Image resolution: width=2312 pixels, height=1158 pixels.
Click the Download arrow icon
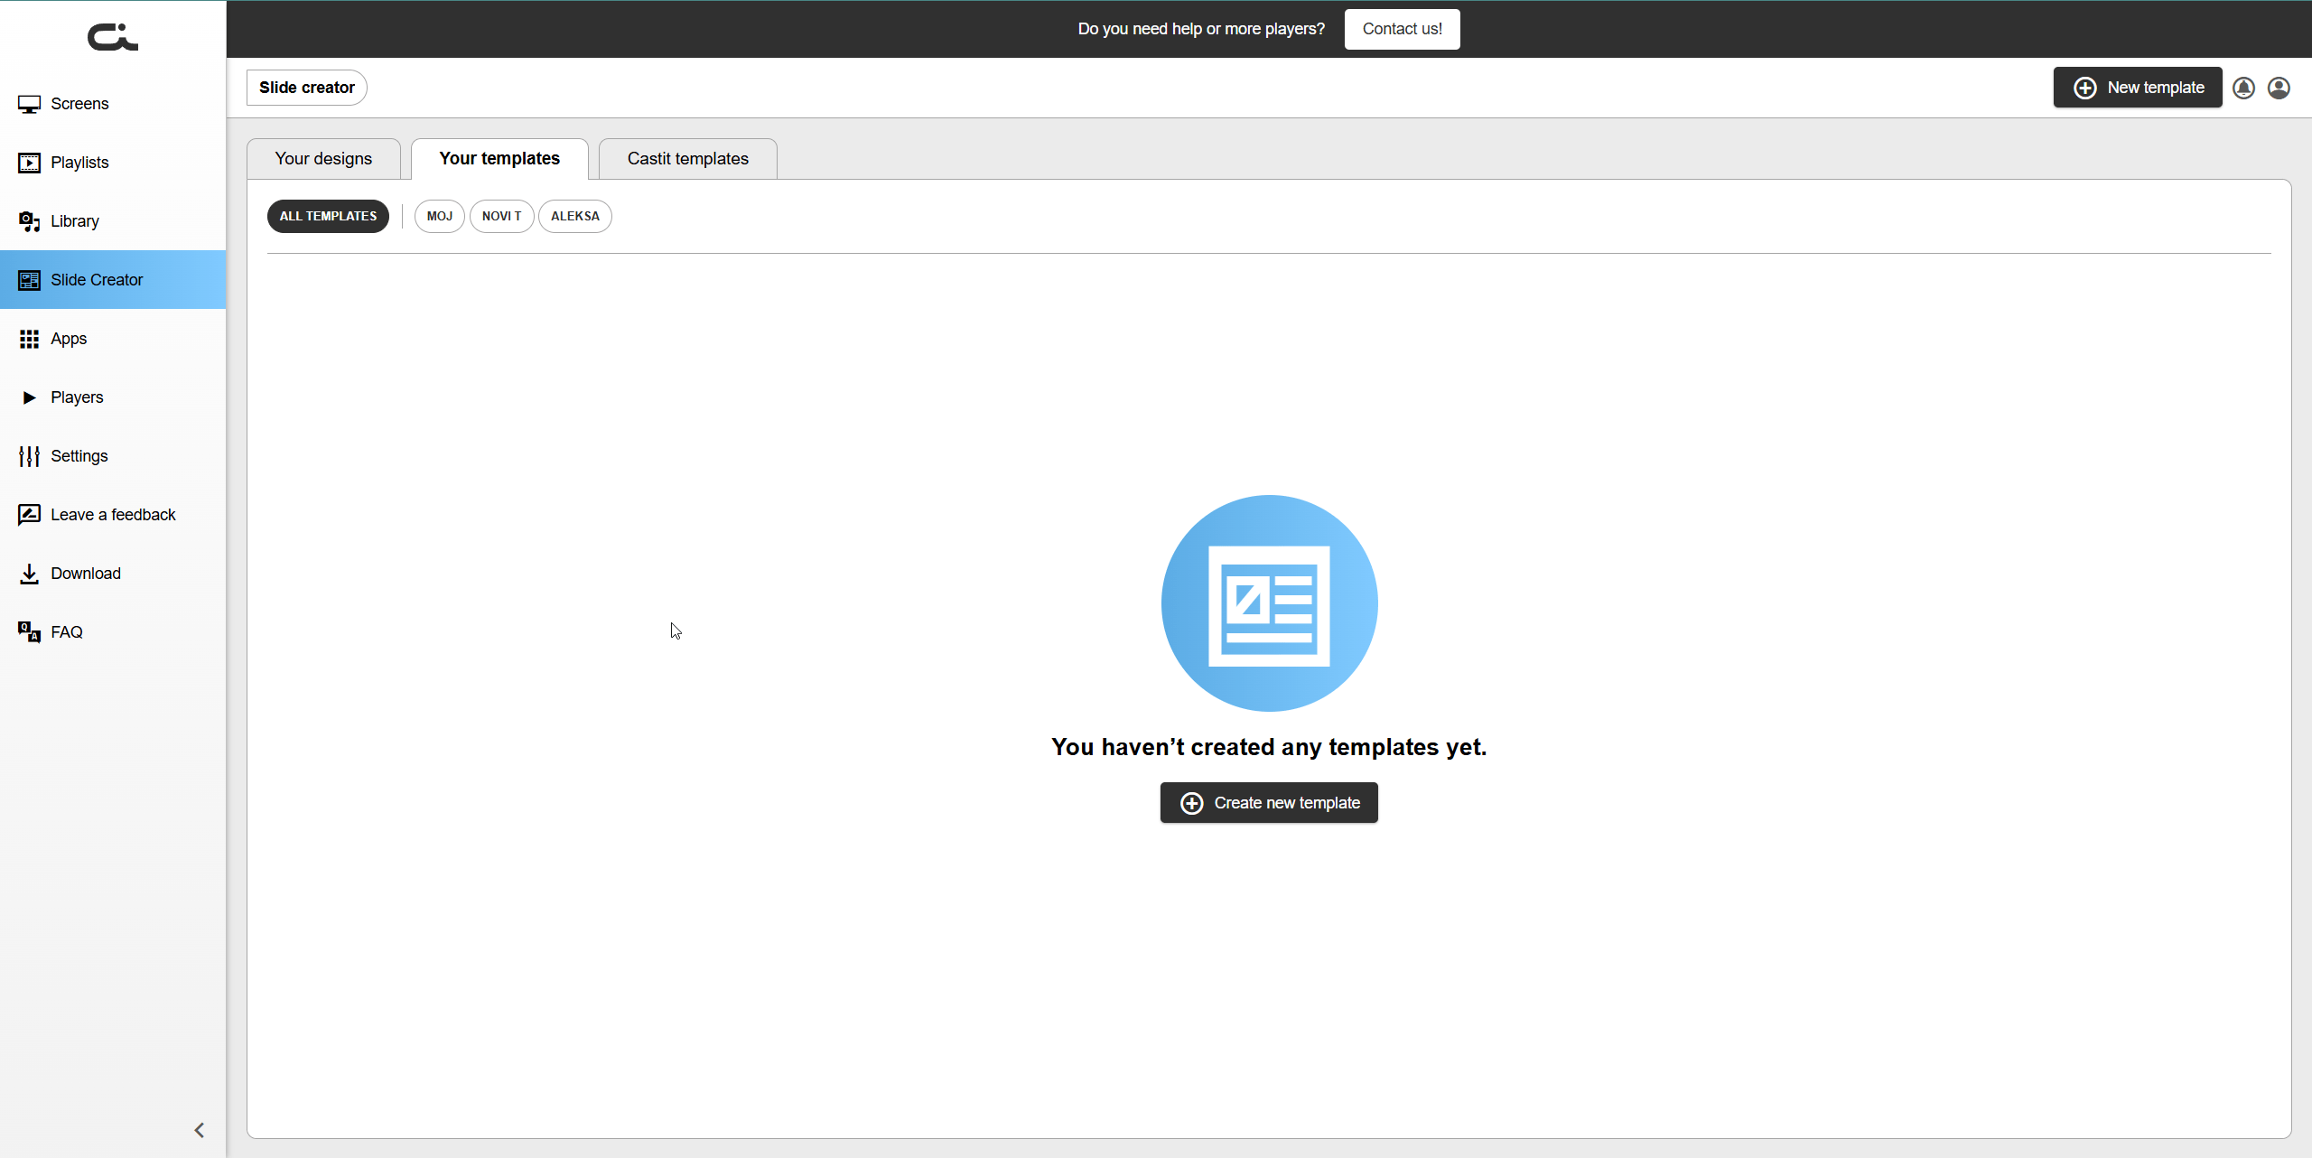click(29, 574)
